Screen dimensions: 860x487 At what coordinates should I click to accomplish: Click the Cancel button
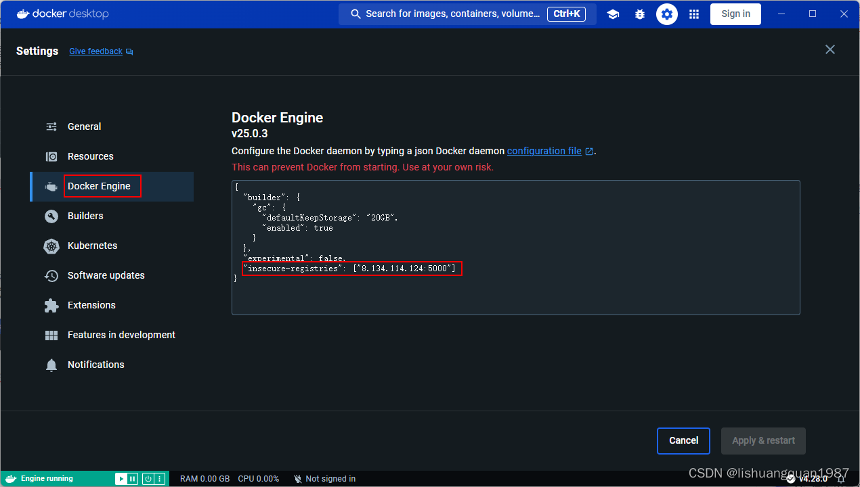(683, 440)
